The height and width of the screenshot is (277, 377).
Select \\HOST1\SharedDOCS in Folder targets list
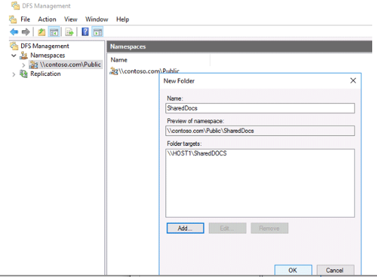tap(197, 153)
